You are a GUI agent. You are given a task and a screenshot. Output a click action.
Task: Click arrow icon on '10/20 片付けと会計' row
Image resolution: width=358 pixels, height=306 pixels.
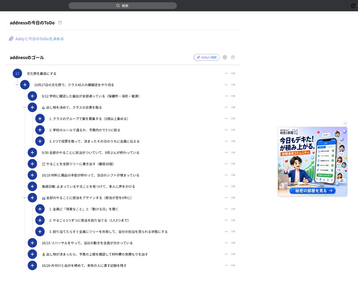233,265
